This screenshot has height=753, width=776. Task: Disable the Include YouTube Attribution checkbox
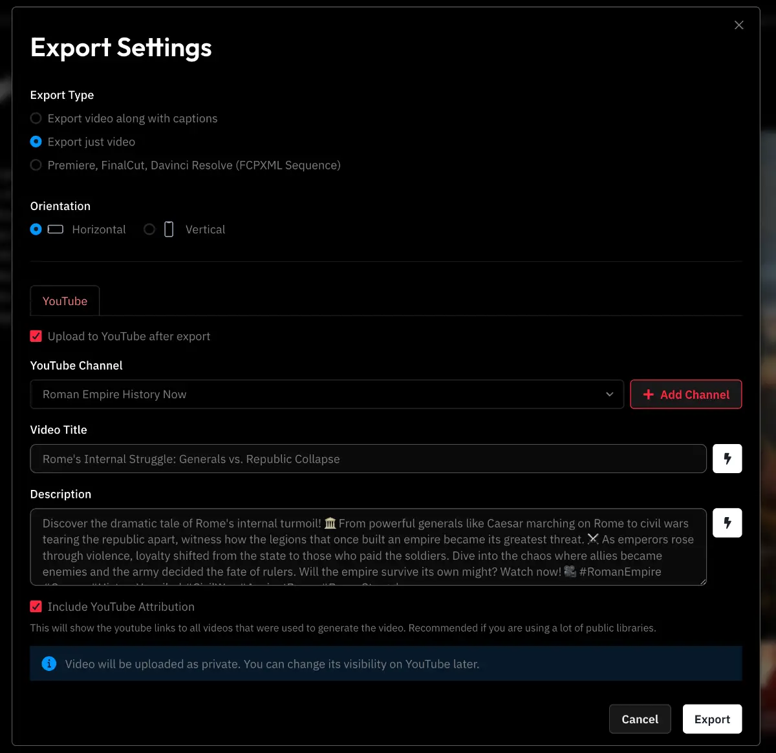(x=36, y=606)
